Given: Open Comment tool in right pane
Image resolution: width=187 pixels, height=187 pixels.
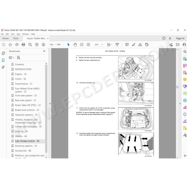Looking at the screenshot, I should [185, 80].
